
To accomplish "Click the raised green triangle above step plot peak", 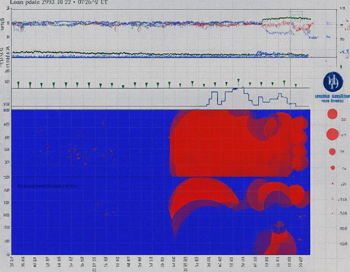I will point(238,81).
